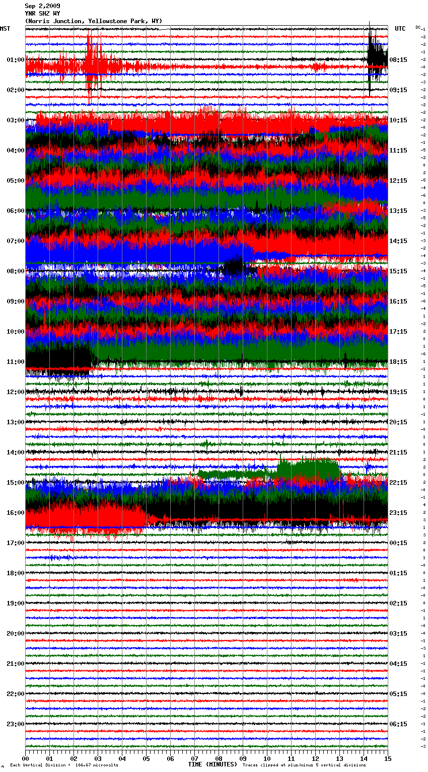428x772 pixels.
Task: Select the 05:00 MST time label
Action: 16,181
